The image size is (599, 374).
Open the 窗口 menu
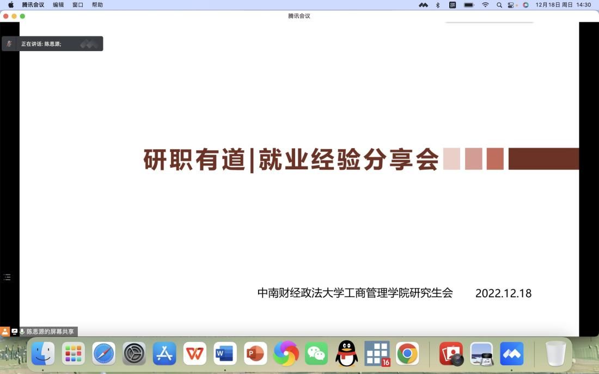tap(78, 5)
